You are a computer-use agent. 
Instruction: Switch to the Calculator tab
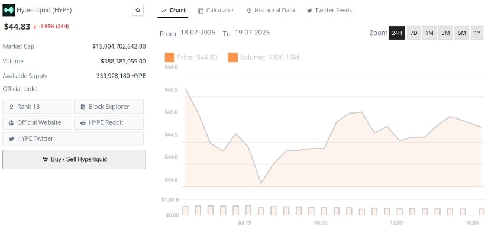point(216,10)
